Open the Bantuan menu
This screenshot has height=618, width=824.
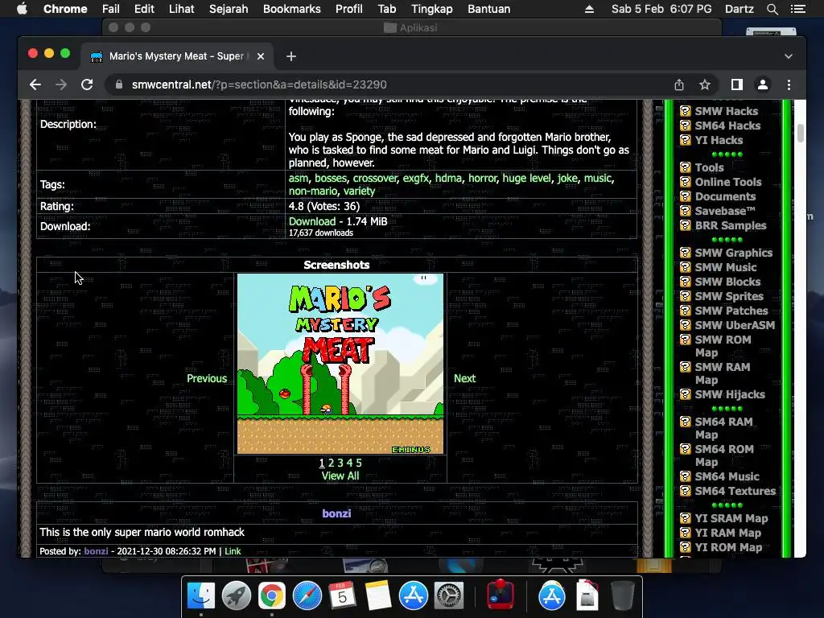coord(488,9)
